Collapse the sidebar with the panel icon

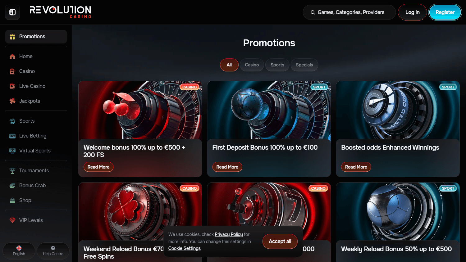[12, 12]
